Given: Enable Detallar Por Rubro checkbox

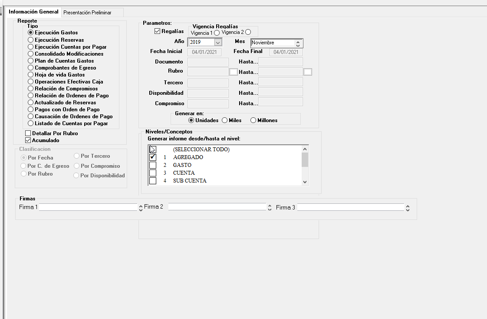Looking at the screenshot, I should click(28, 133).
